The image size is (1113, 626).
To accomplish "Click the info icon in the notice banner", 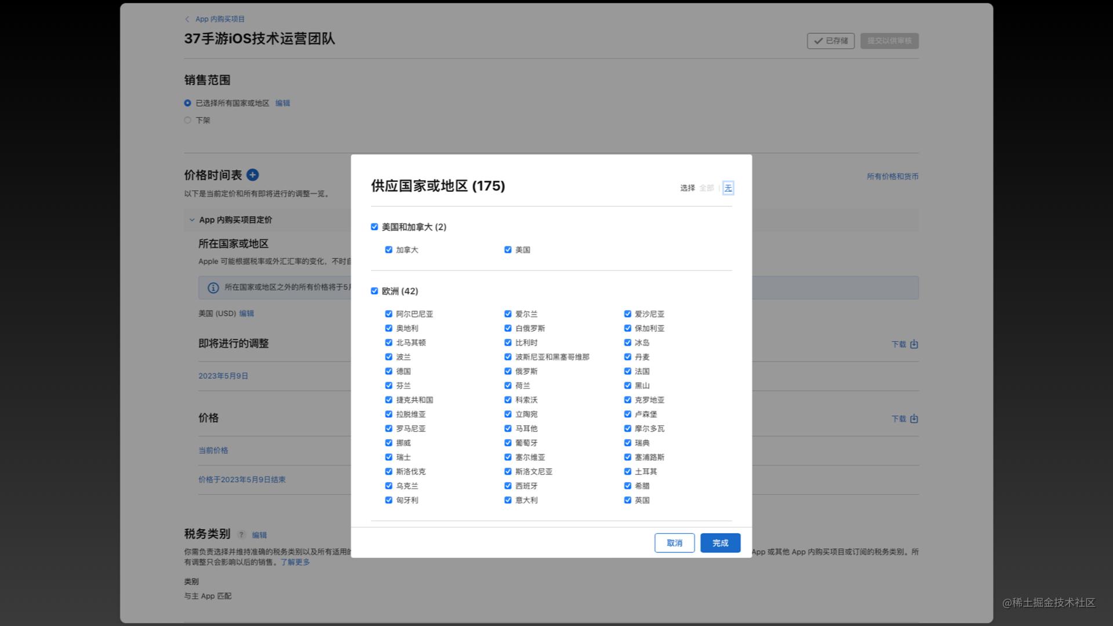I will click(213, 287).
